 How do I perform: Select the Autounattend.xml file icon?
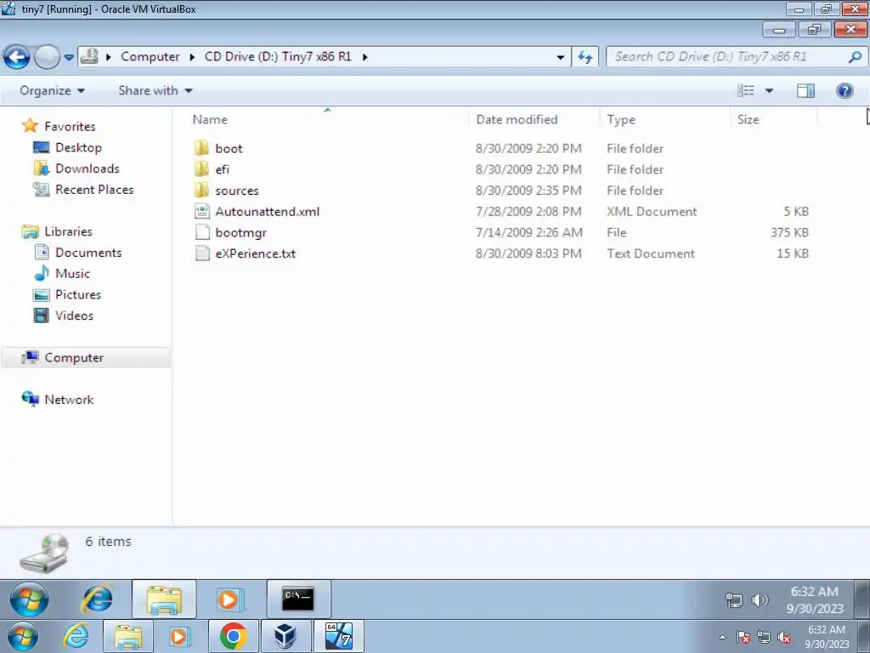202,212
